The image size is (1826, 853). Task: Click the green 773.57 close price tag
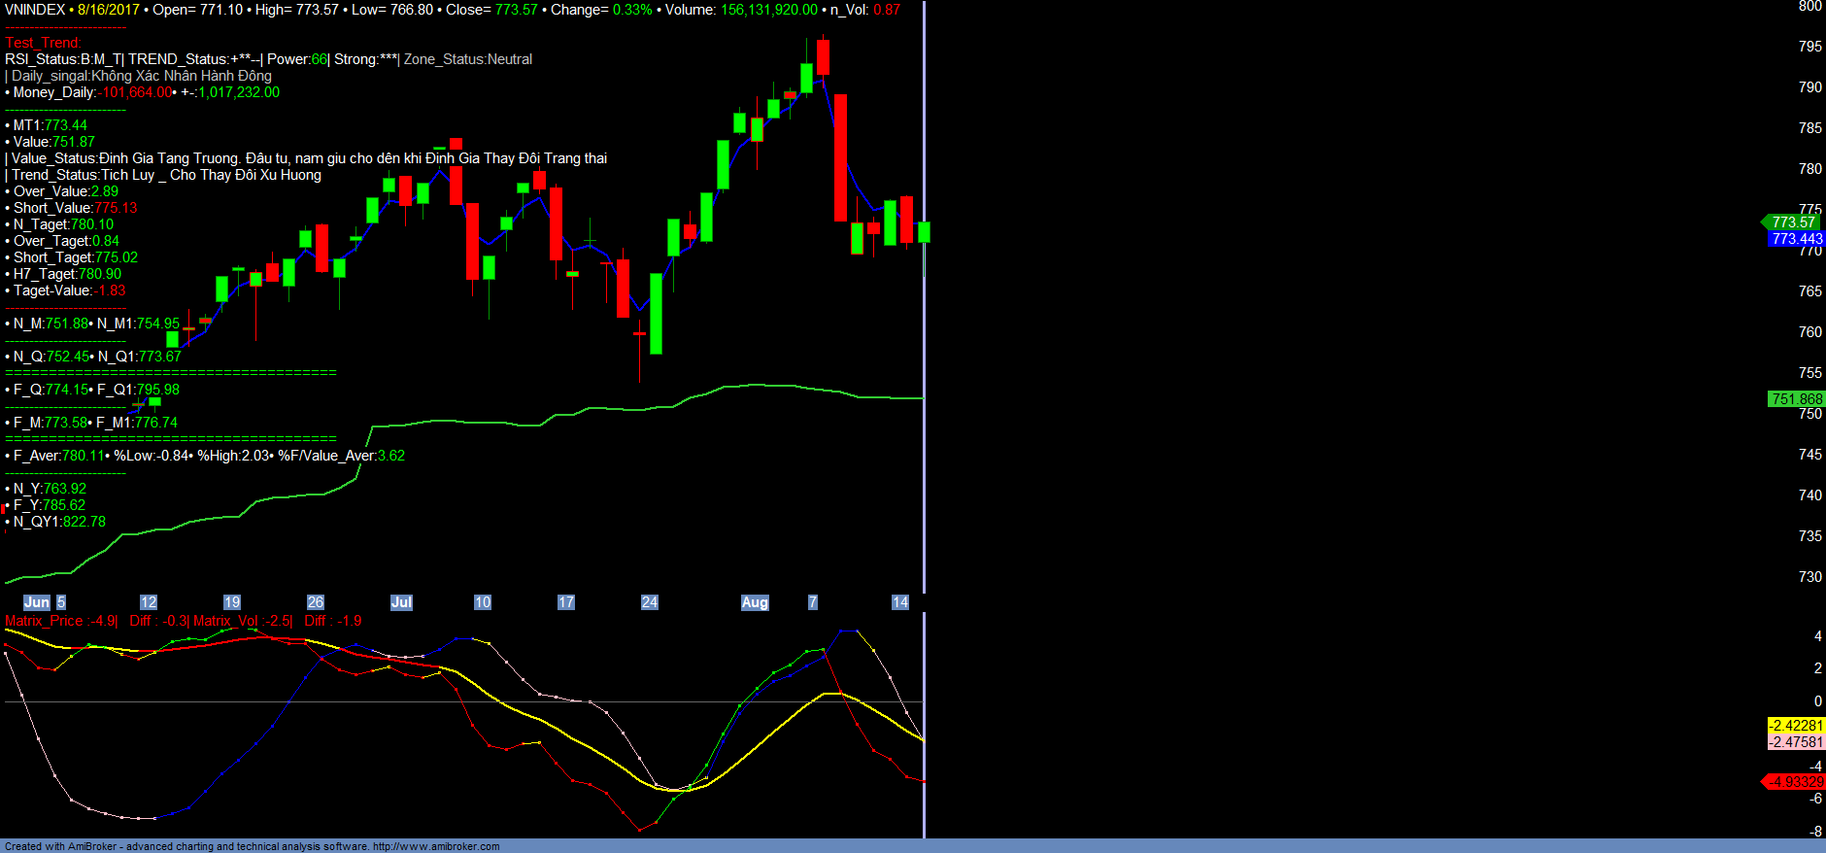click(x=1793, y=222)
